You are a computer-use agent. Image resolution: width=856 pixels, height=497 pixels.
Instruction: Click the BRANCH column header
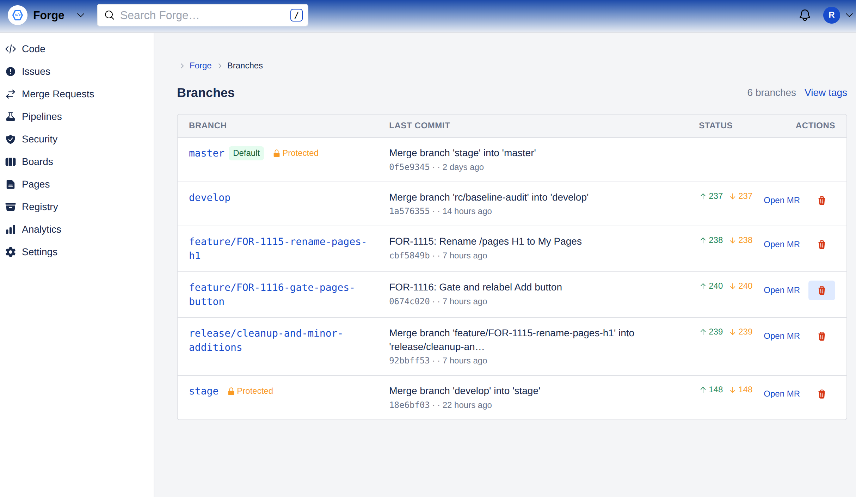point(208,125)
